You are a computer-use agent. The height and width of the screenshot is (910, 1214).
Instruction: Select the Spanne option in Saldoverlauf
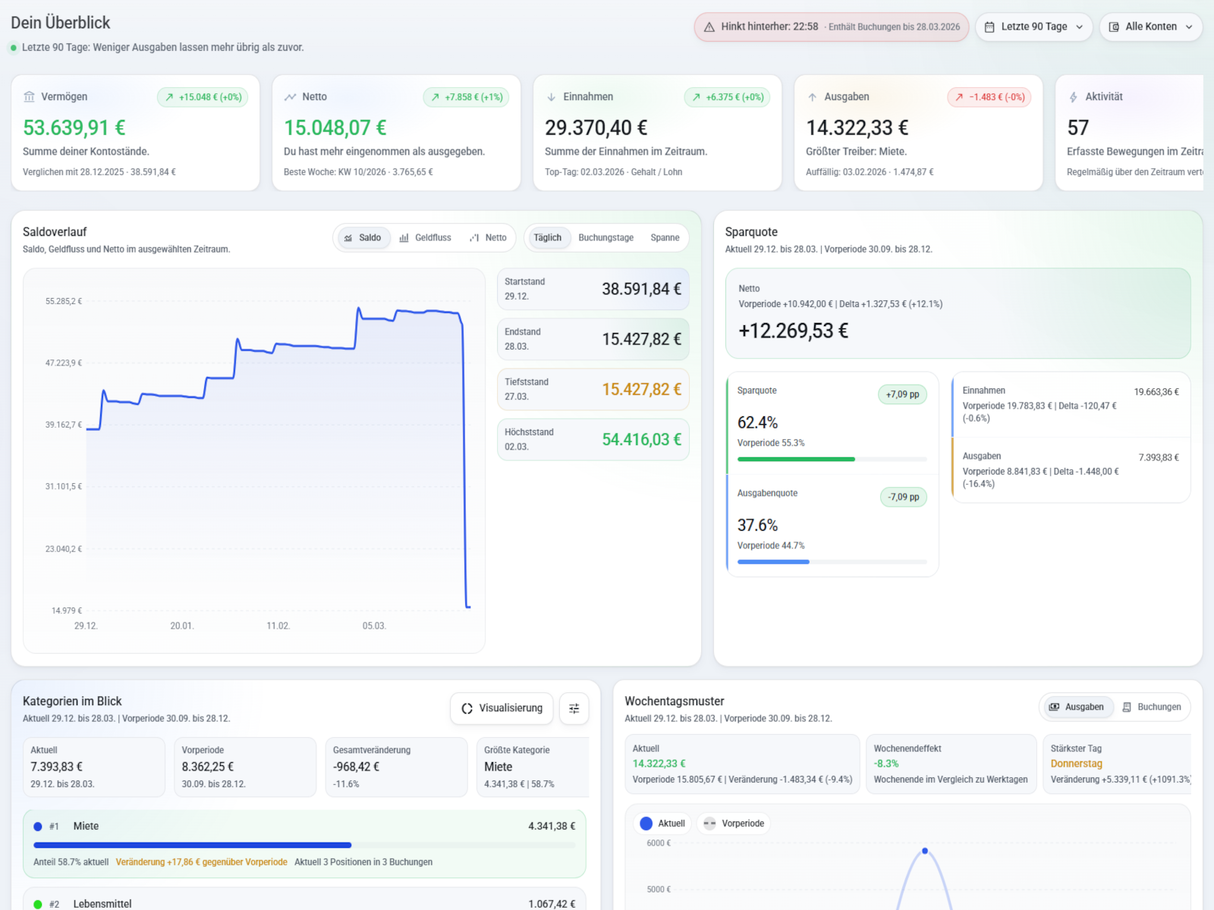click(x=665, y=238)
